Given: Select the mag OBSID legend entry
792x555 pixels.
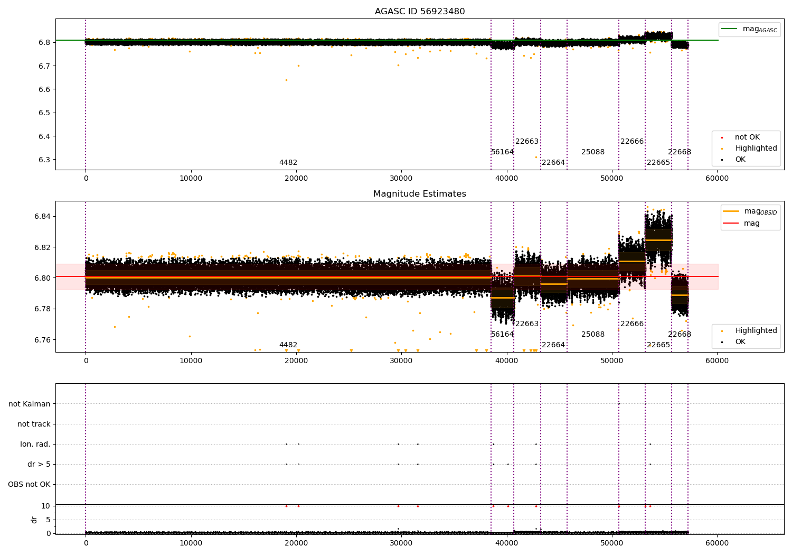Looking at the screenshot, I should pyautogui.click(x=750, y=211).
